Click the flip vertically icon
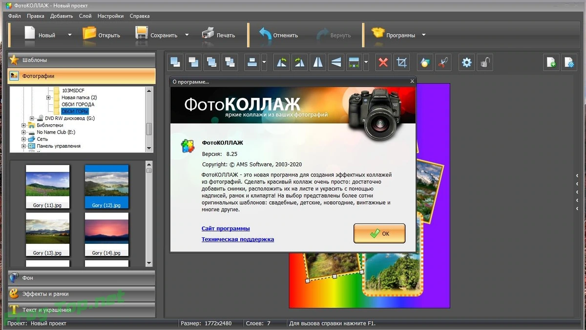The image size is (586, 330). tap(336, 62)
